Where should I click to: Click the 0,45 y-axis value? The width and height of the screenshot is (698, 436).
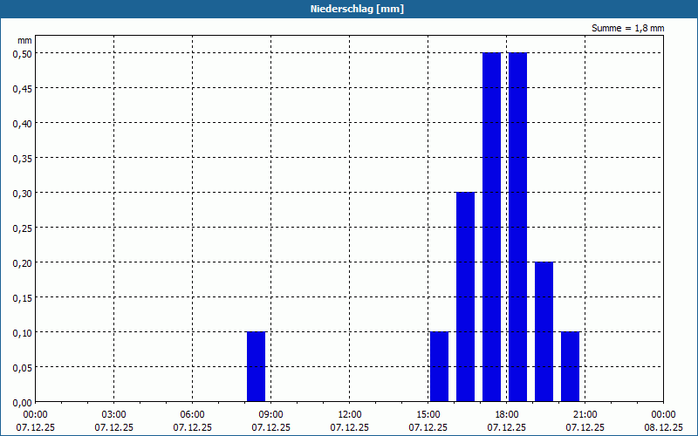[x=23, y=88]
